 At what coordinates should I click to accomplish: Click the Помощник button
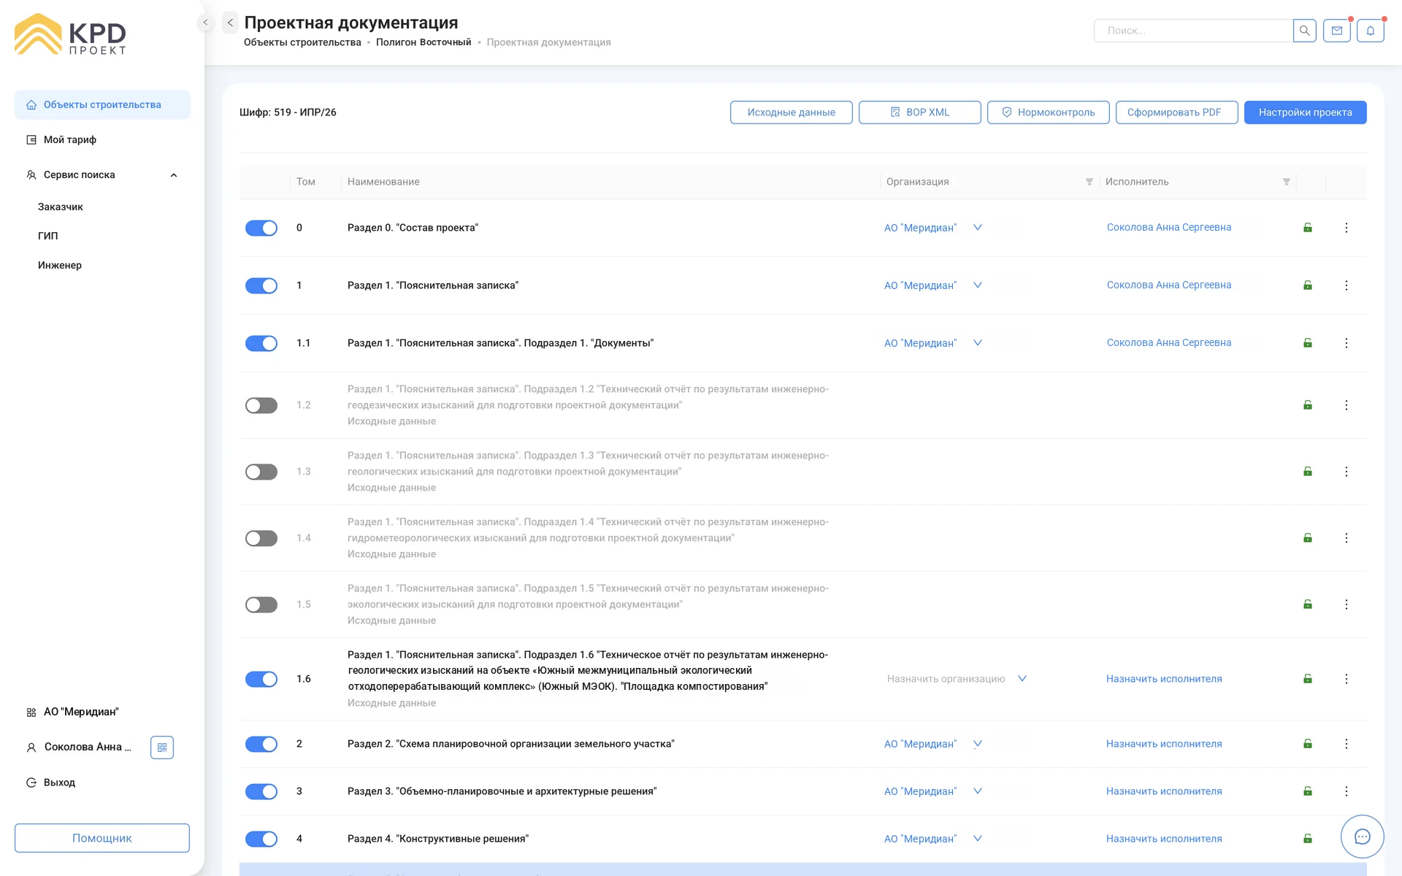click(x=102, y=838)
